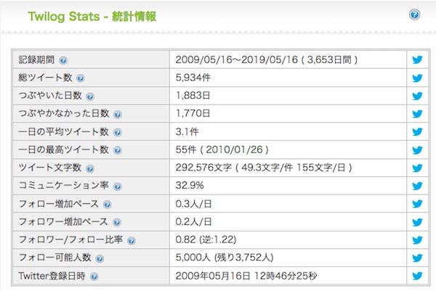Select value 2009年05月16日 12時46分25秒
The width and height of the screenshot is (436, 291).
(246, 276)
